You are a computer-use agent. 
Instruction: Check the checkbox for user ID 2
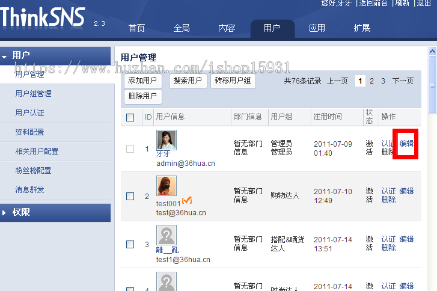(130, 196)
